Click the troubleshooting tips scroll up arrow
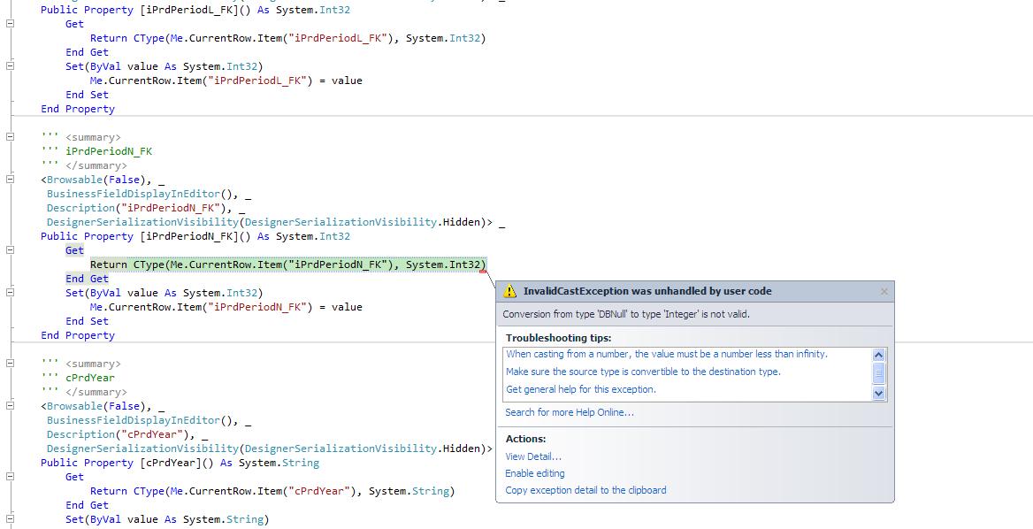The image size is (1033, 529). (x=878, y=355)
